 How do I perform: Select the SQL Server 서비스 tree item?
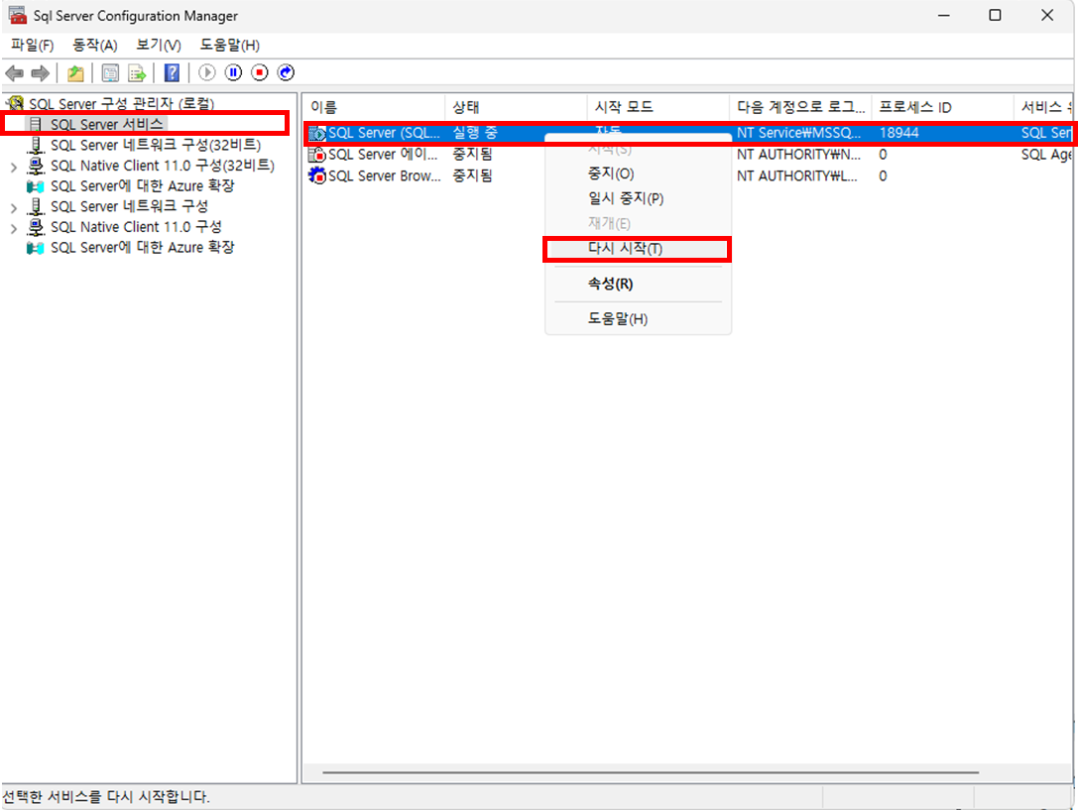click(x=106, y=124)
